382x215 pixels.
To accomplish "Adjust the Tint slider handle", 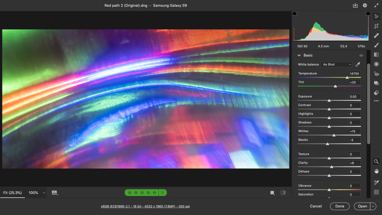I will coord(335,86).
